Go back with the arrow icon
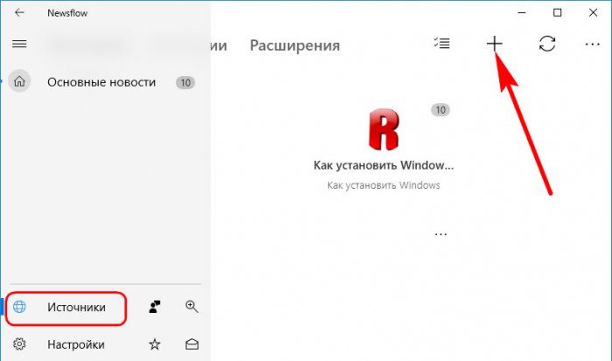Viewport: 612px width, 361px height. (19, 12)
